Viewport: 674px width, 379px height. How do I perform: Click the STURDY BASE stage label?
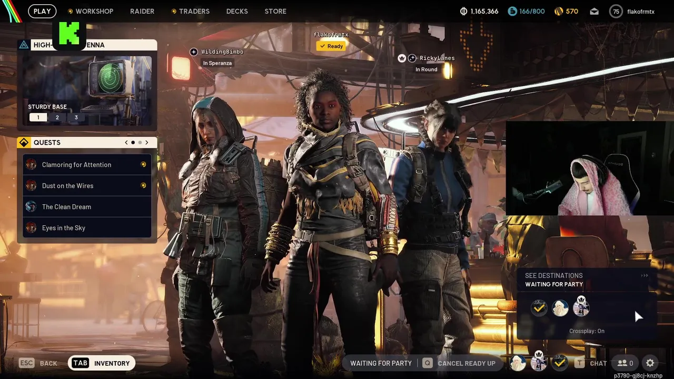(x=47, y=107)
